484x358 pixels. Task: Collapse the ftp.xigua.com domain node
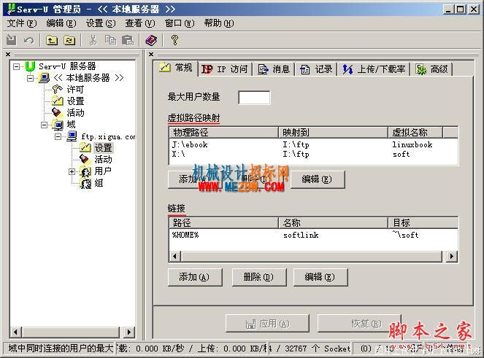tap(58, 136)
